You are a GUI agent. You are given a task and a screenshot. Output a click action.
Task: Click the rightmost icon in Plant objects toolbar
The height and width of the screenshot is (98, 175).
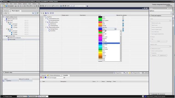point(38,13)
